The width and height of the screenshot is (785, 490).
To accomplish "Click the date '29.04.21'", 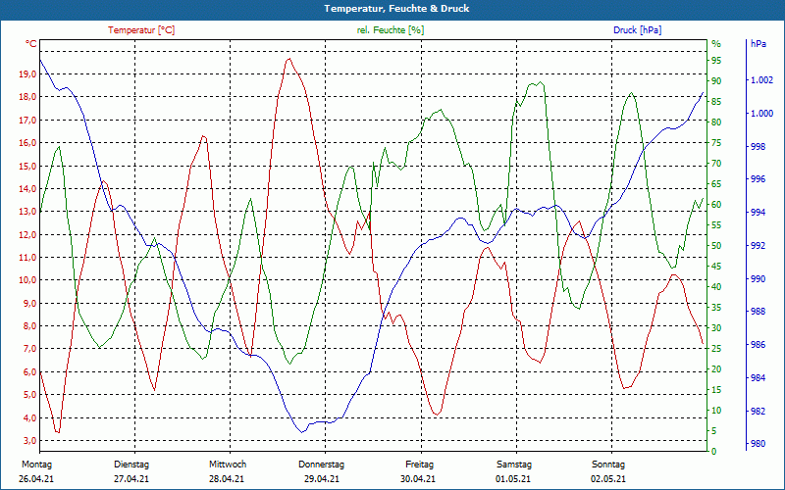I will [x=322, y=479].
